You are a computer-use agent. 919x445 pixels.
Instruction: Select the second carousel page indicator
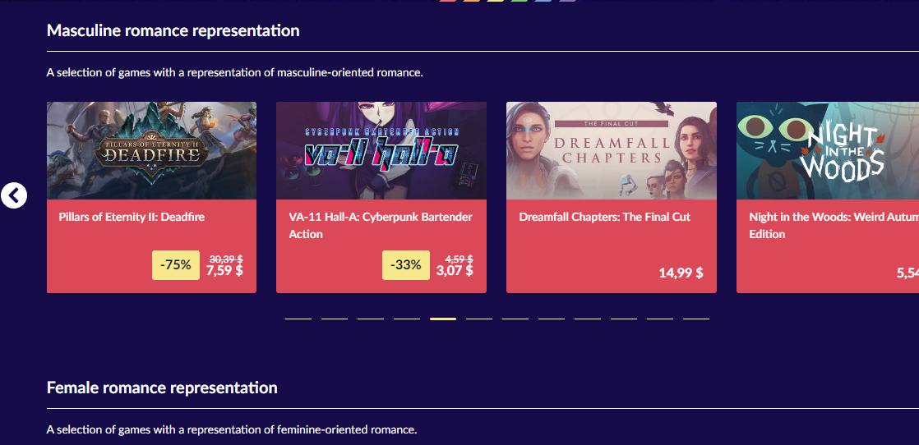pos(335,319)
